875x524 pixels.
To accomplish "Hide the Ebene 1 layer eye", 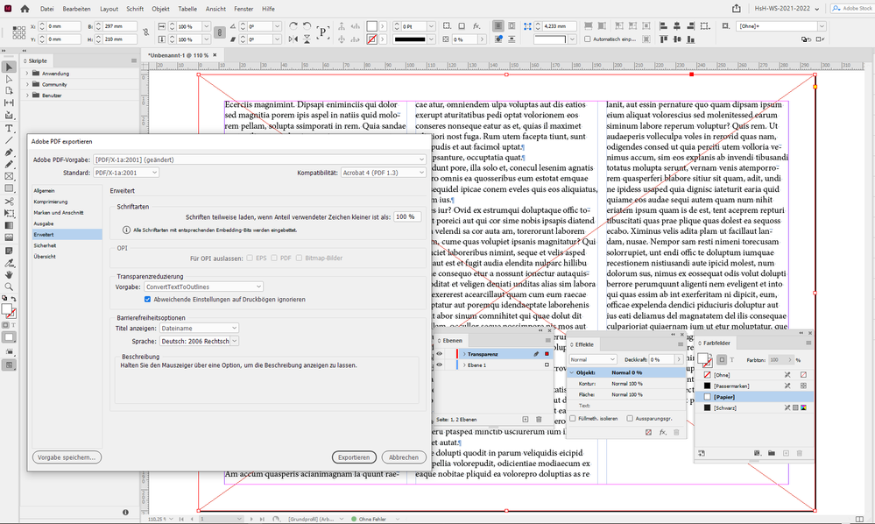I will [439, 365].
